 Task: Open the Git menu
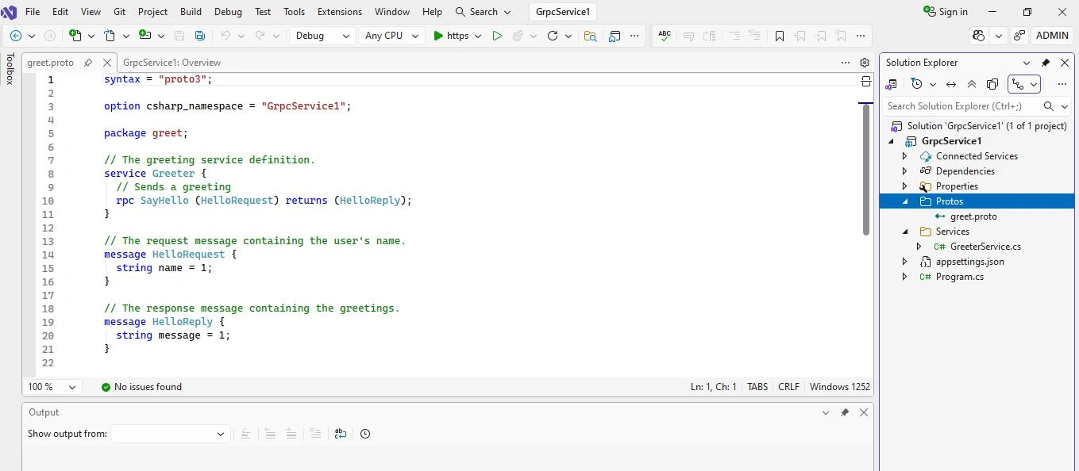[119, 12]
